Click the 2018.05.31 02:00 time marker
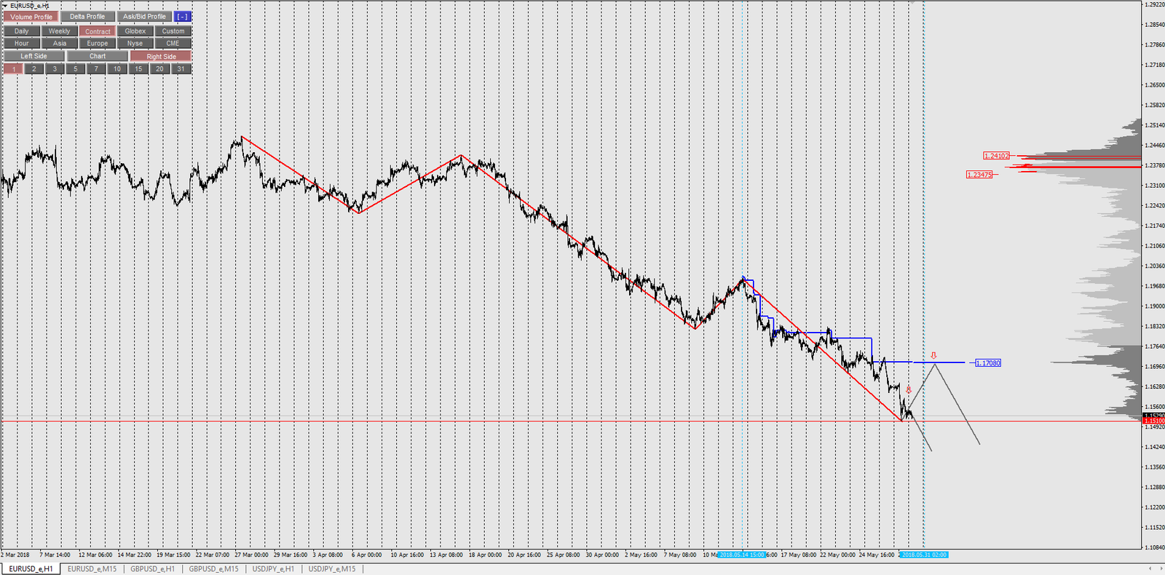 pos(924,555)
